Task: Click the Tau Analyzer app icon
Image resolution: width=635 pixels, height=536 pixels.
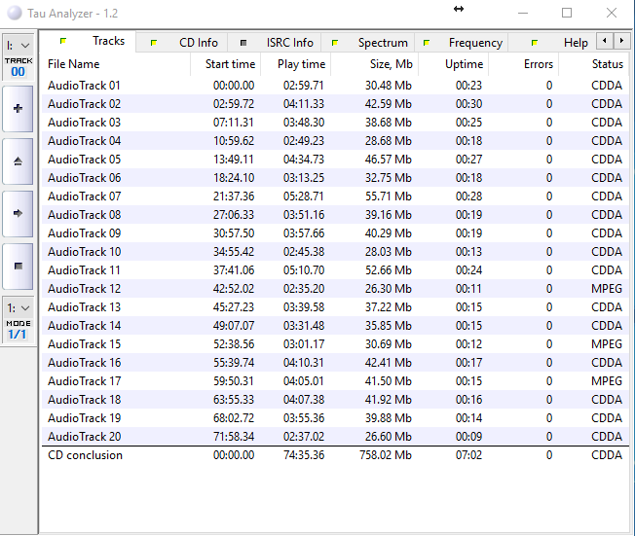Action: coord(15,13)
